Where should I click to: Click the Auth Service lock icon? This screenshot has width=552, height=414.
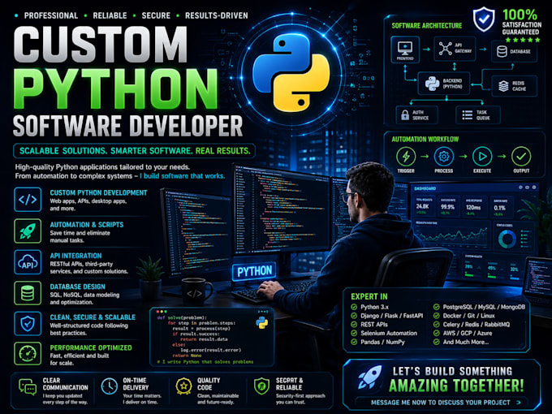405,114
